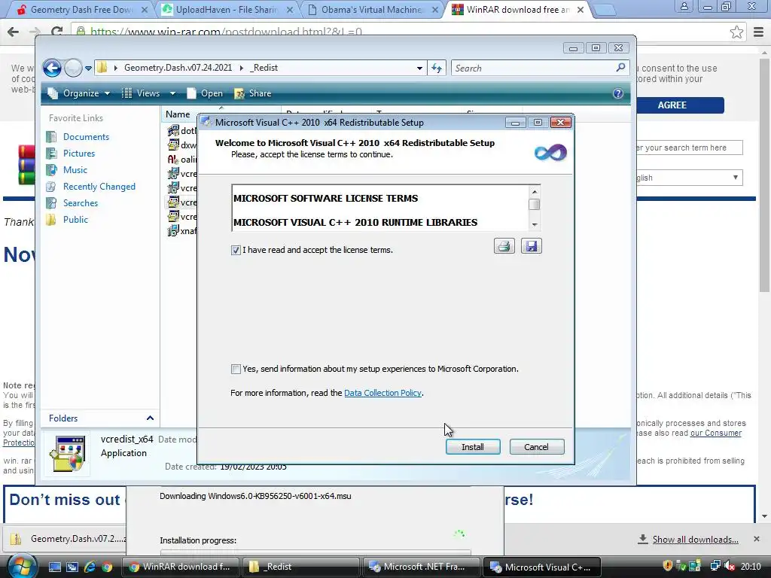
Task: Switch to Geometry Dash Free Download tab
Action: [81, 9]
